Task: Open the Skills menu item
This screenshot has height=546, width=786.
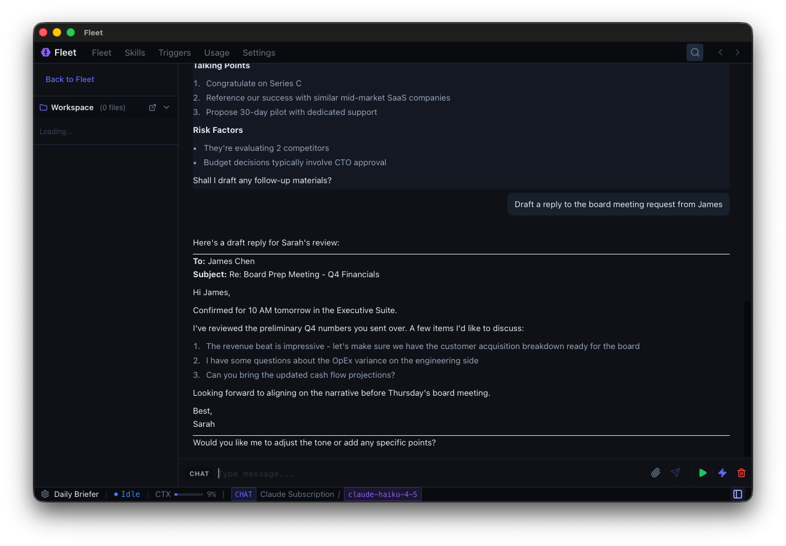Action: pos(134,52)
